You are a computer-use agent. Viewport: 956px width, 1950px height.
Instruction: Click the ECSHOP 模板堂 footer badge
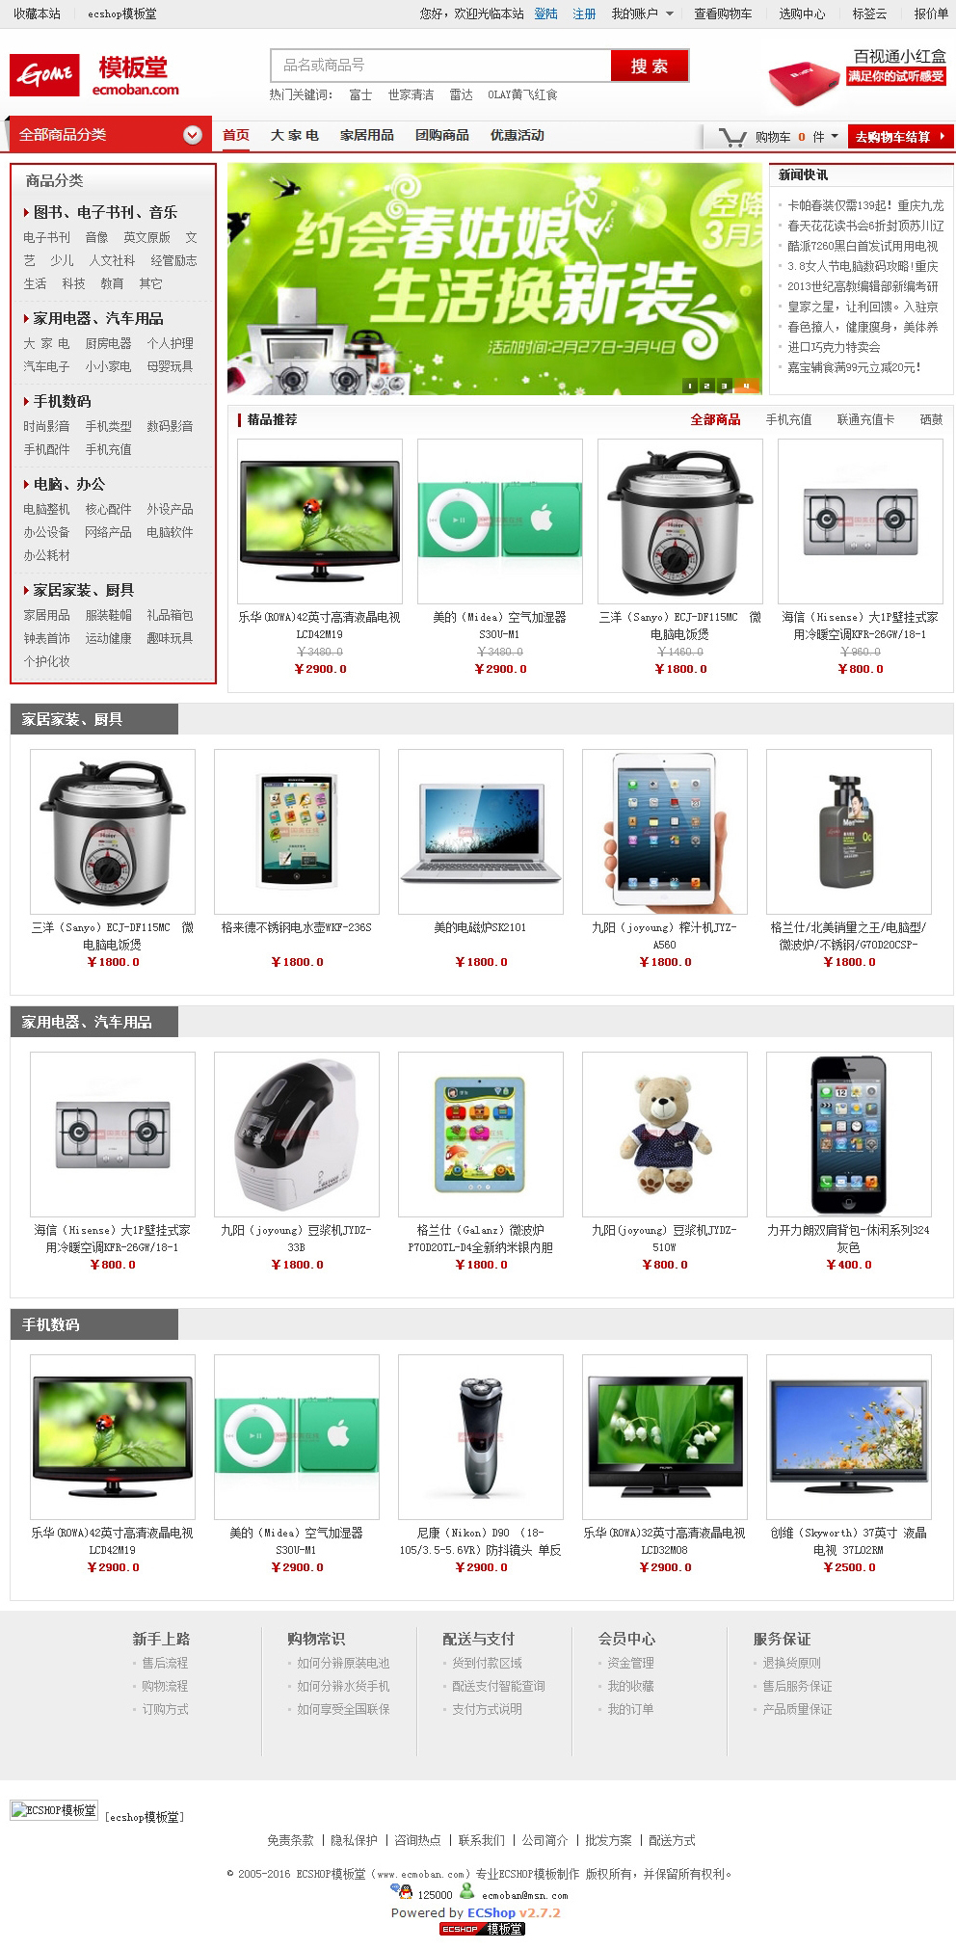click(482, 1929)
